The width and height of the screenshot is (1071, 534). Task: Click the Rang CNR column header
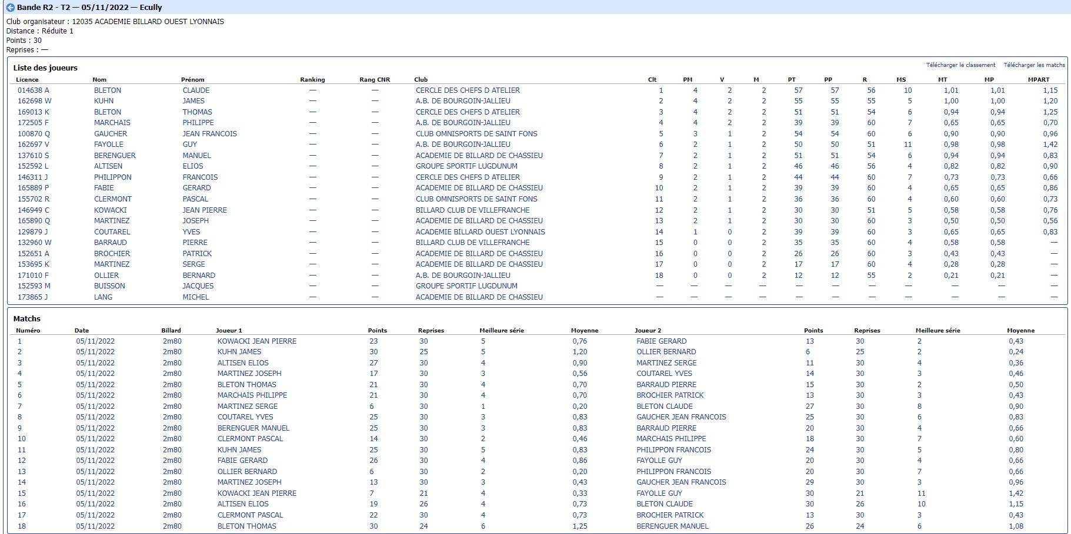point(375,80)
